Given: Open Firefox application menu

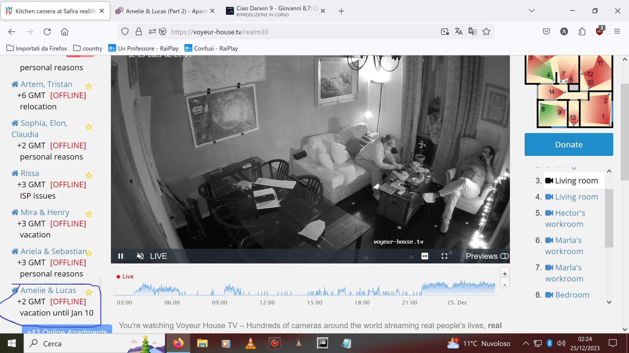Looking at the screenshot, I should 617,32.
